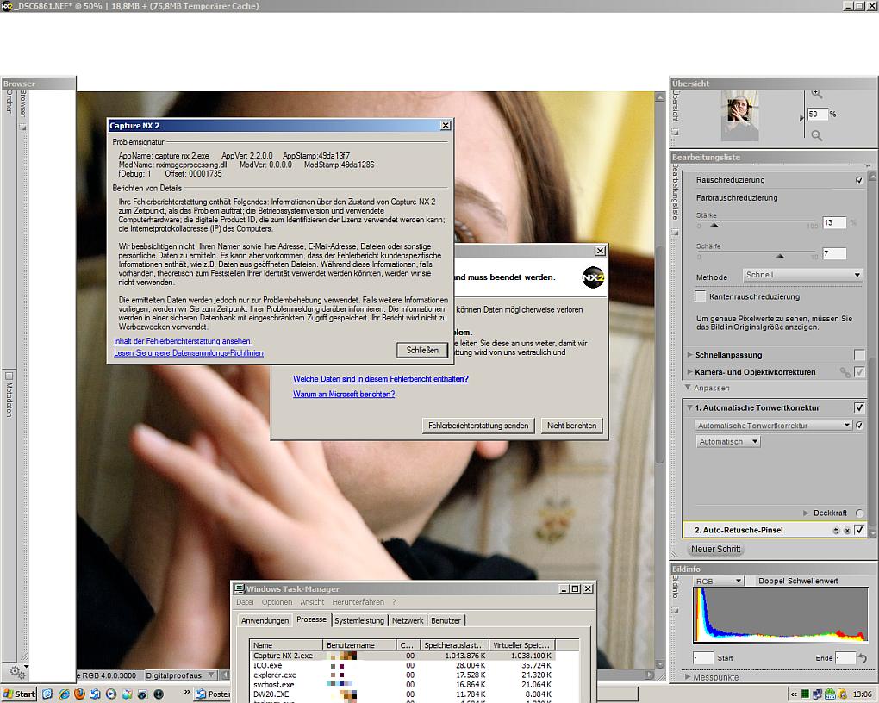Click the green flower ICQ tray icon

click(x=830, y=694)
